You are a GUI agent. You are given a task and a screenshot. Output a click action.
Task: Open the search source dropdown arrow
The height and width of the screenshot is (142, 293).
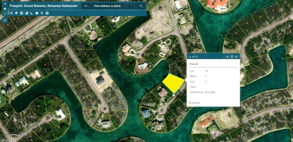86,6
